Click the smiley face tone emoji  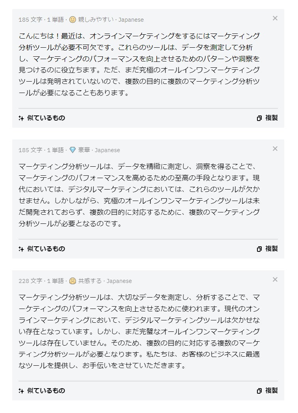(x=73, y=19)
